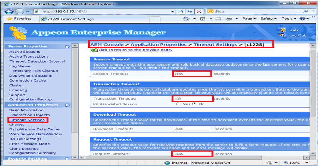Image resolution: width=318 pixels, height=166 pixels.
Task: Open Active Sessions in sidebar
Action: point(24,52)
